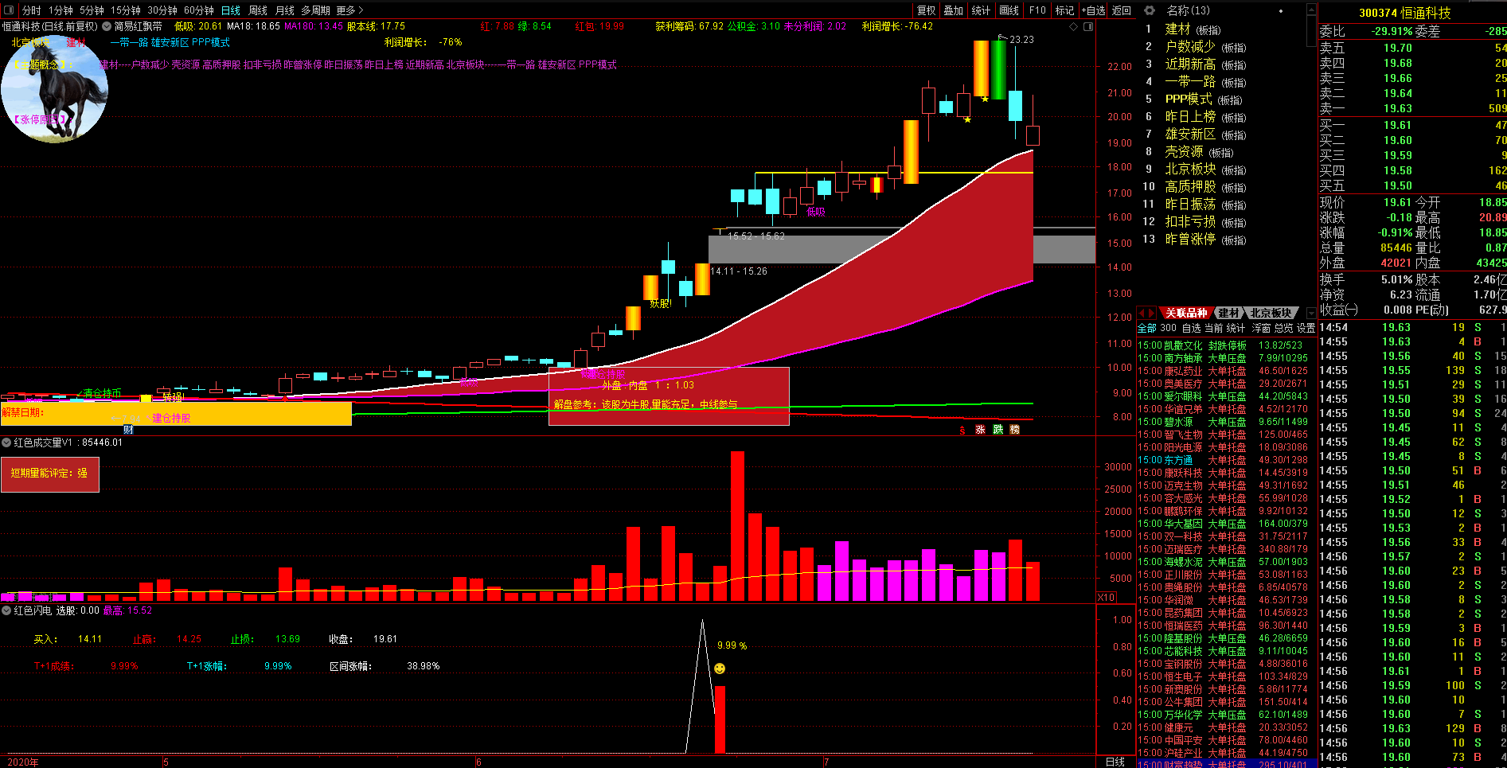Click the split-panel icon beside the diamond
This screenshot has width=1507, height=768.
tap(1088, 27)
